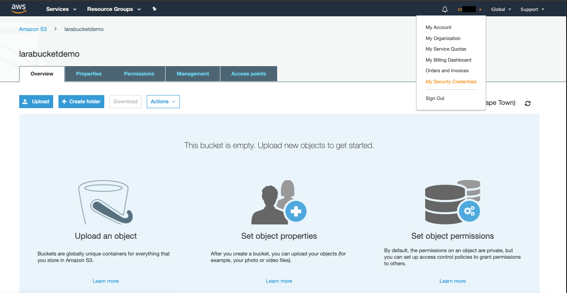Viewport: 567px width, 293px height.
Task: Refresh the bucket contents list
Action: pyautogui.click(x=527, y=103)
